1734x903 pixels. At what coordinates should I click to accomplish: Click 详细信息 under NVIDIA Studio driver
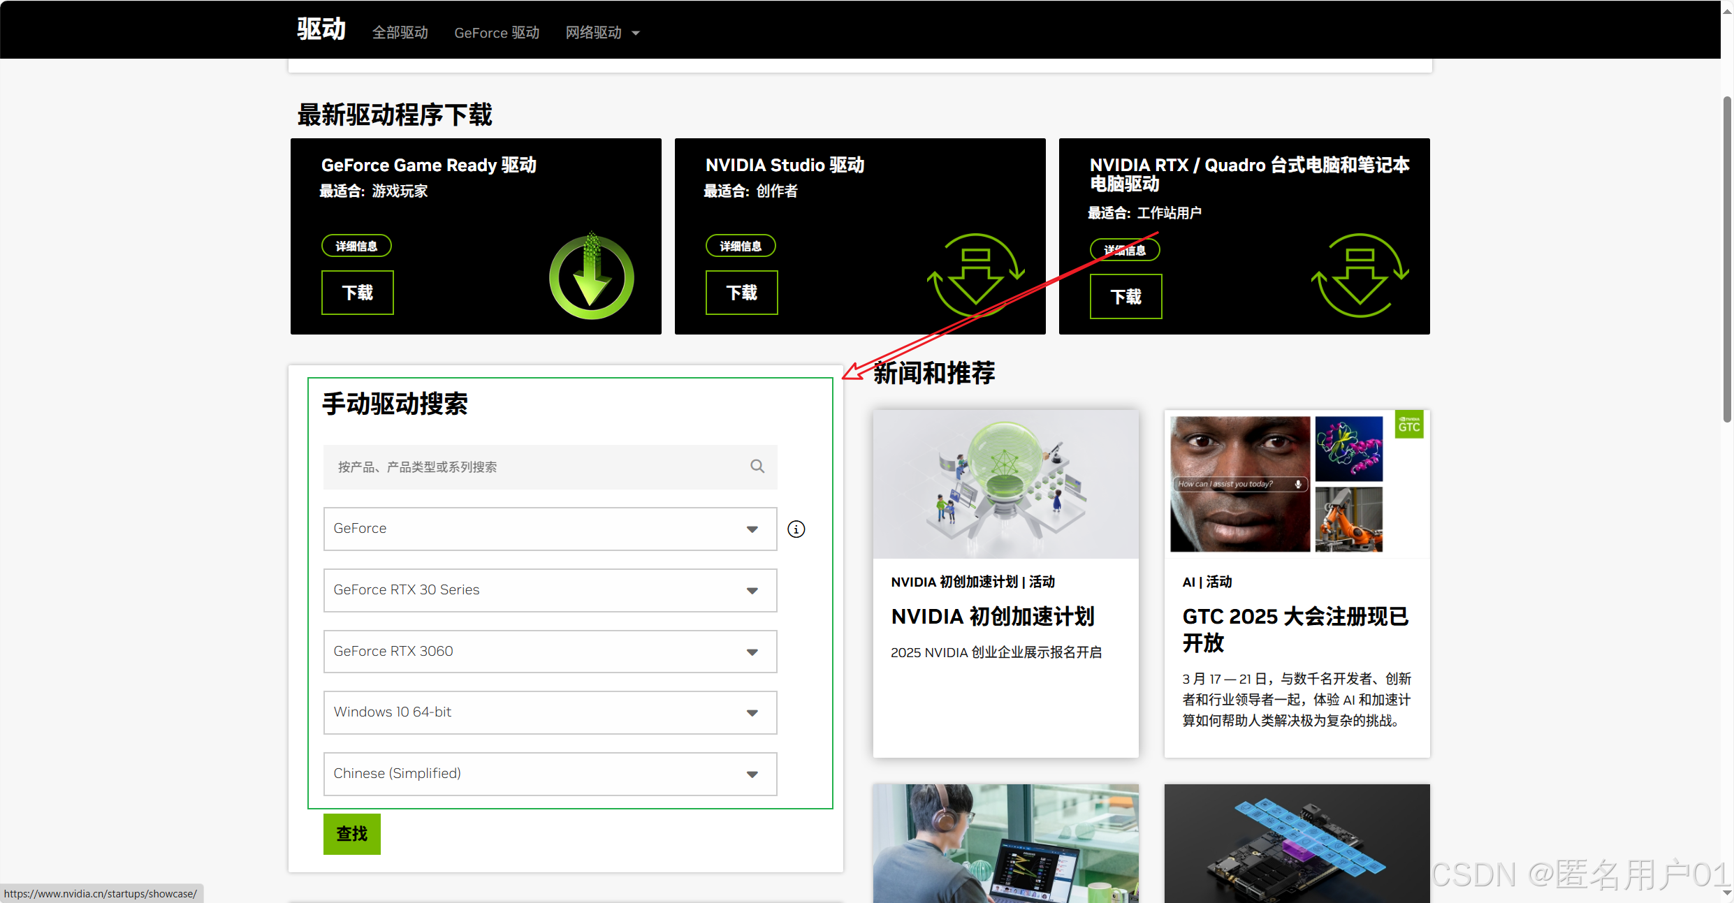click(x=741, y=246)
